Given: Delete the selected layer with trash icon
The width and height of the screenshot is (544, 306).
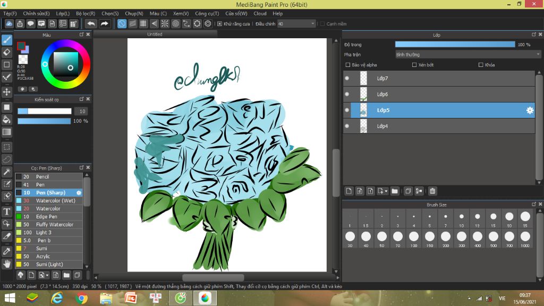Looking at the screenshot, I should coord(432,191).
